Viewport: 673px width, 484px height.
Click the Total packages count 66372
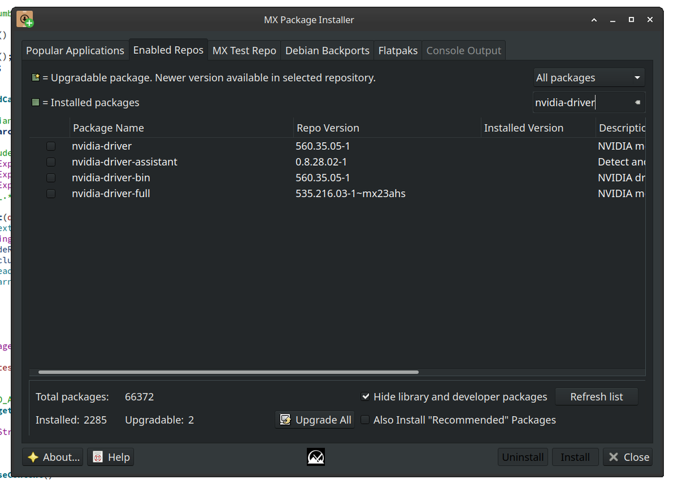point(139,397)
